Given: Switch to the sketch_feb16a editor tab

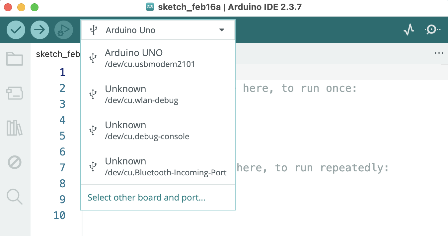Looking at the screenshot, I should pos(58,54).
